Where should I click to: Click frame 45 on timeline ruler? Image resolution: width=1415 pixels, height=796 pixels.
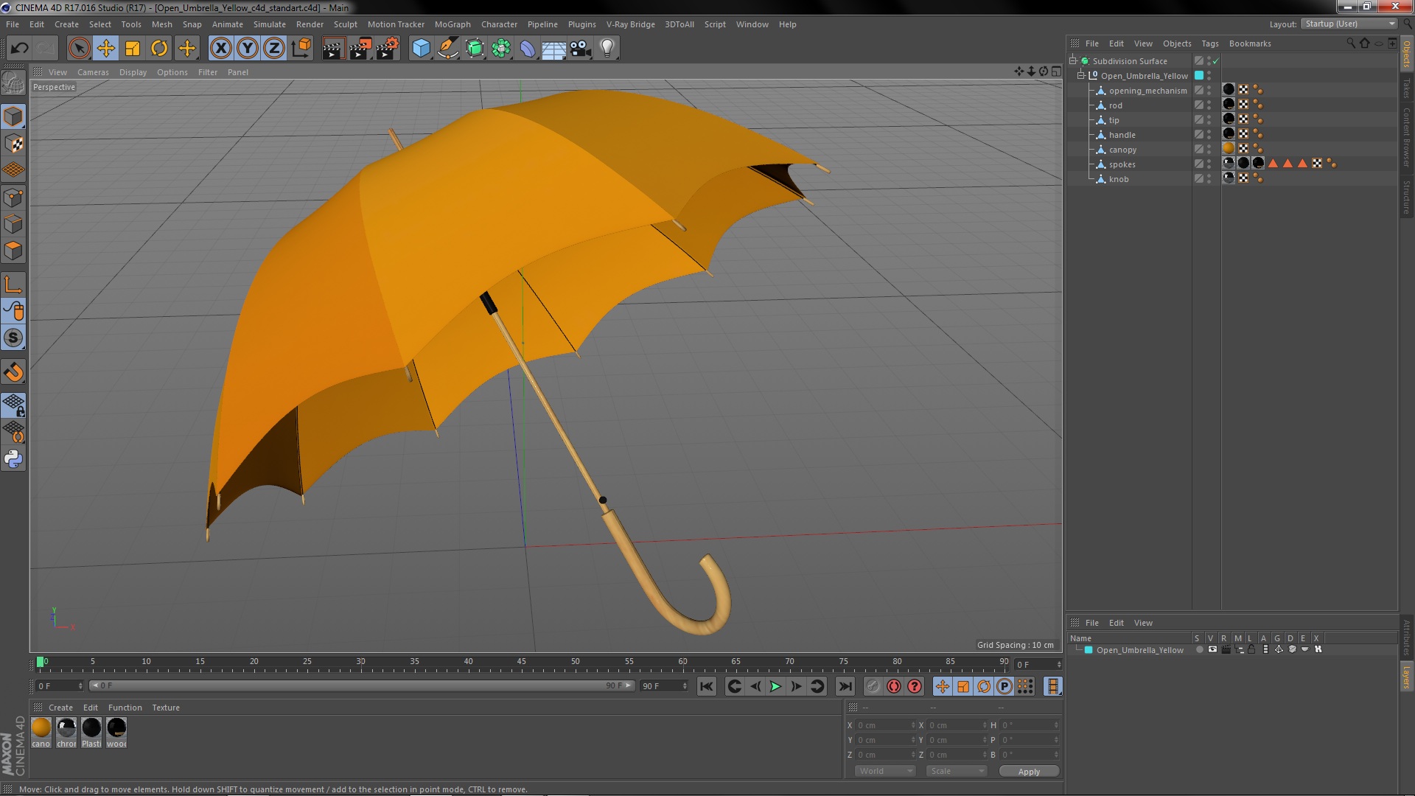[x=522, y=662]
